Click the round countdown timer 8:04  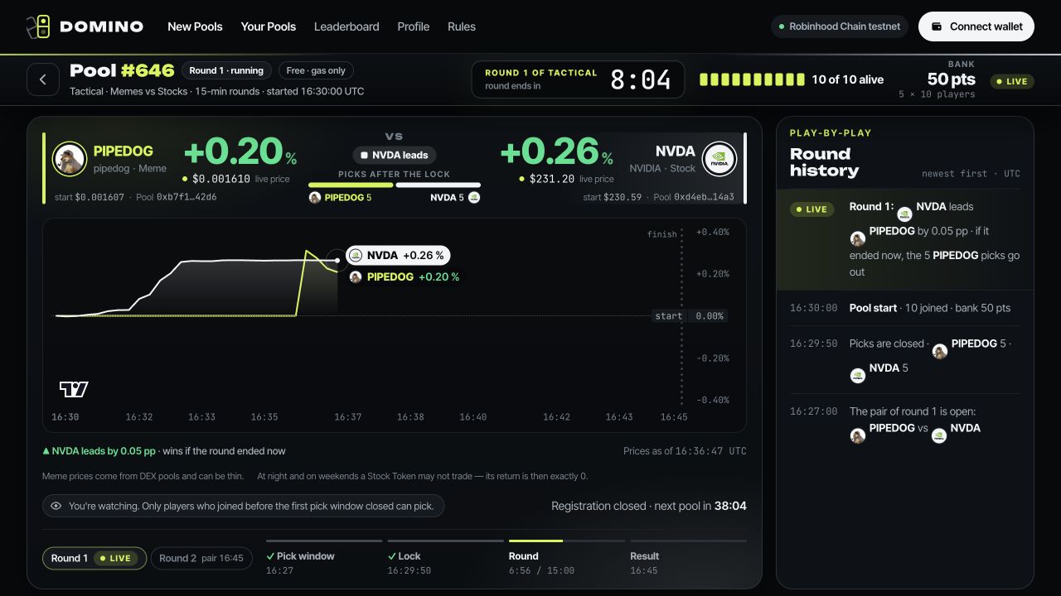click(x=641, y=79)
